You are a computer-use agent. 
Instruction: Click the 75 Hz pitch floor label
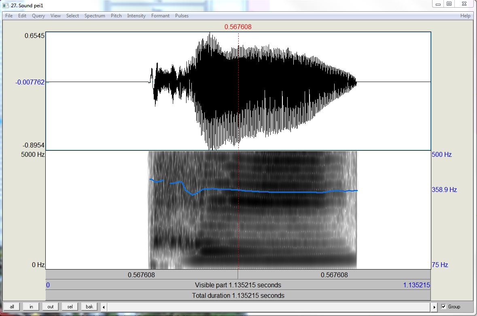(440, 265)
